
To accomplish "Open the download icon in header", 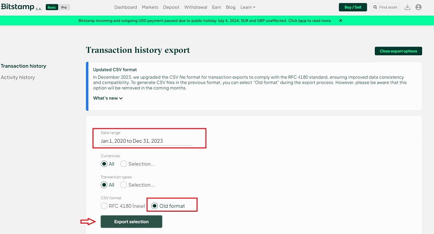I will (407, 7).
